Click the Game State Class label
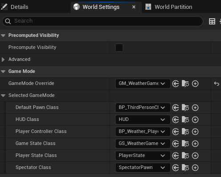The image size is (221, 177). (x=36, y=143)
